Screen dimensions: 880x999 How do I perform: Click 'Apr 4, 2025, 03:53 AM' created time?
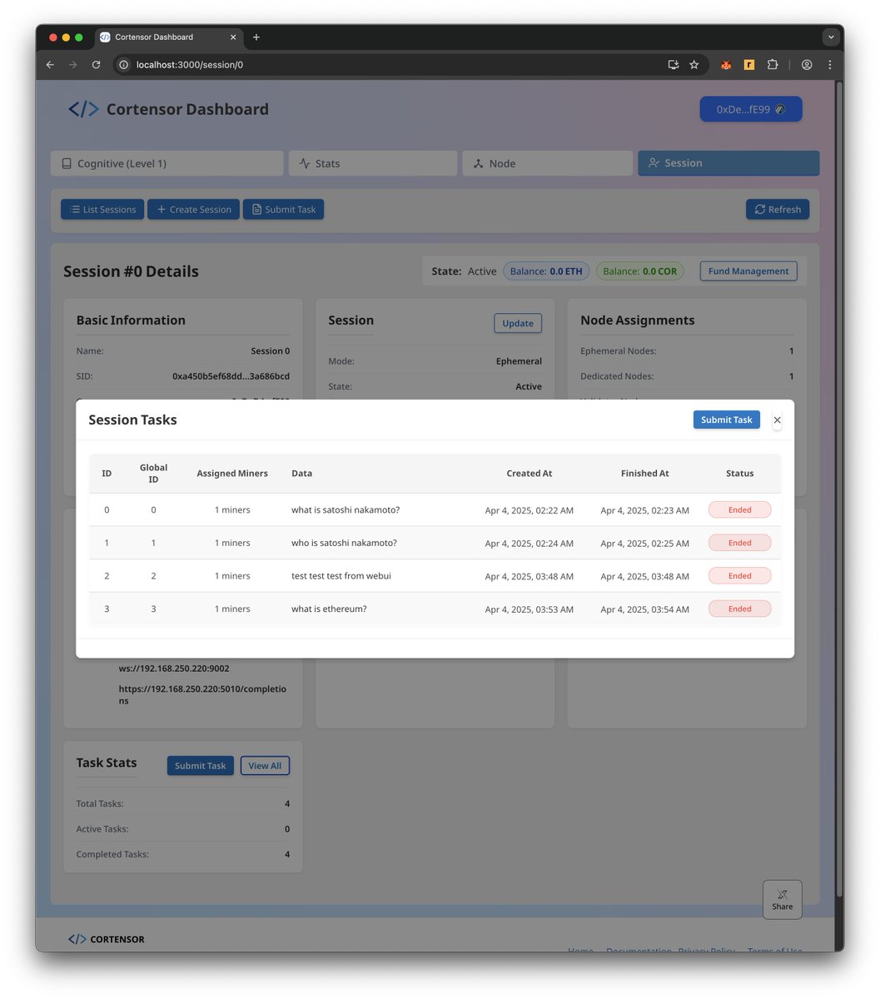point(529,609)
